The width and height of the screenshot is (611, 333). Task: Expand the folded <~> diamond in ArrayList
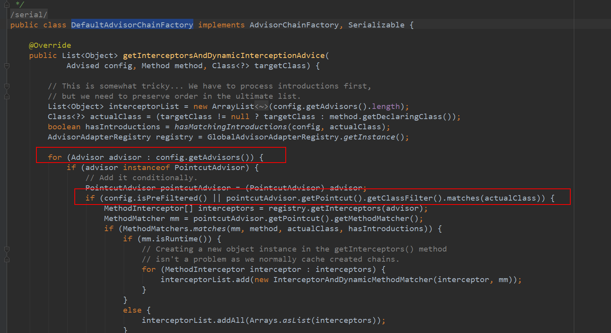click(x=261, y=107)
